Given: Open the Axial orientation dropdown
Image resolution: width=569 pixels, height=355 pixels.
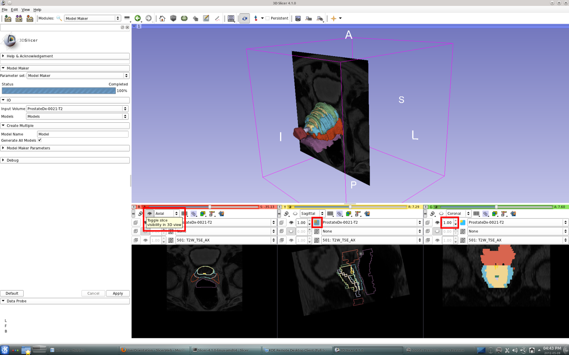Looking at the screenshot, I should pos(166,214).
